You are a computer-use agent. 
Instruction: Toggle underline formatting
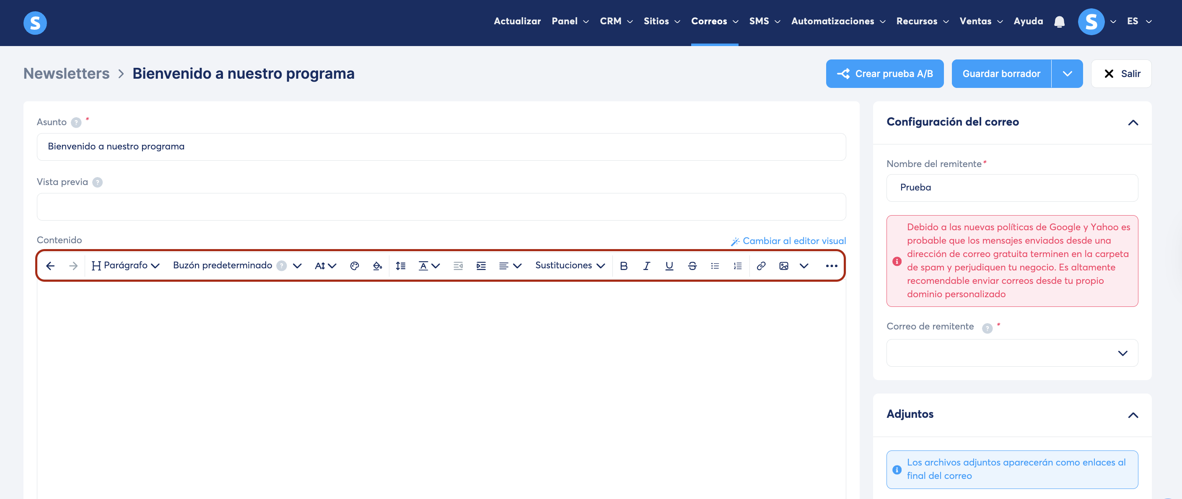coord(669,266)
